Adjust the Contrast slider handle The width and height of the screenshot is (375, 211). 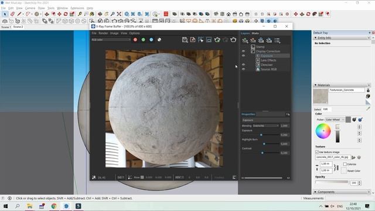(262, 153)
